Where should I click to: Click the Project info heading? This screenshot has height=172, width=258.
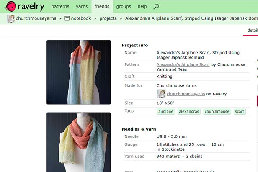(x=135, y=45)
